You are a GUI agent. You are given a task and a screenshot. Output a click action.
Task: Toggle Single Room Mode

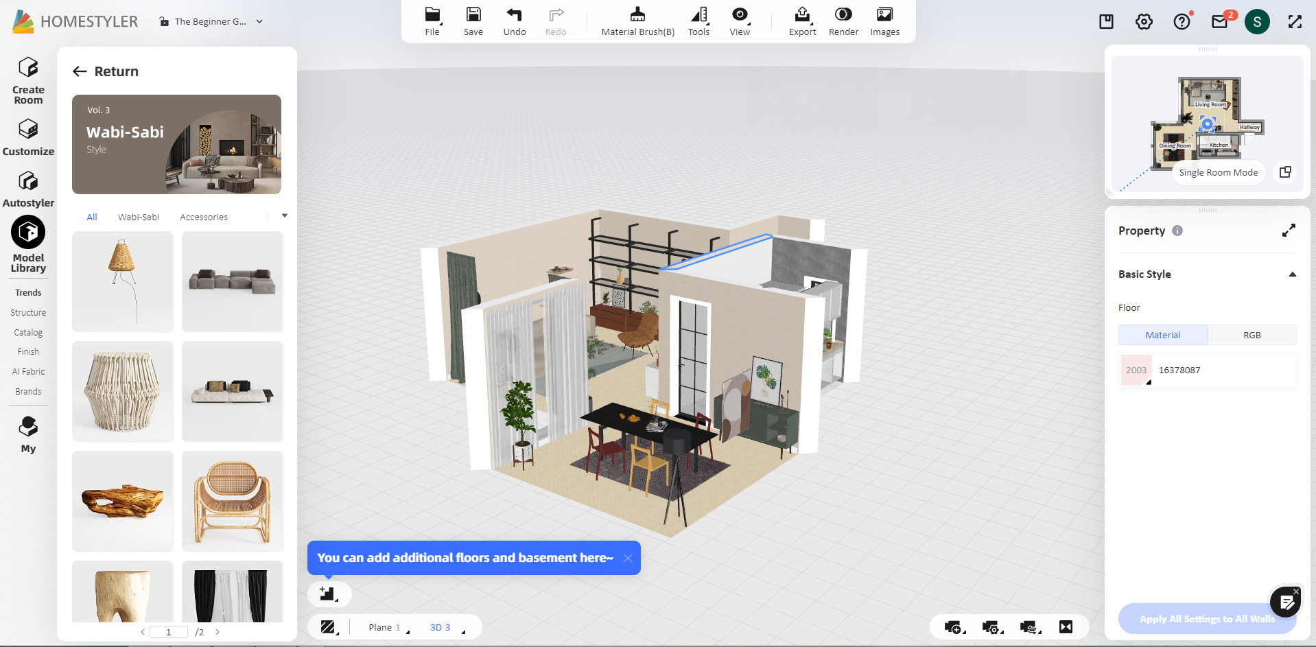coord(1218,172)
